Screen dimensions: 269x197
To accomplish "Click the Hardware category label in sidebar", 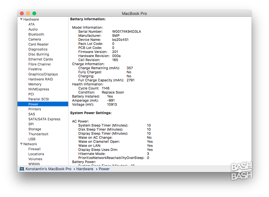I will coord(31,19).
